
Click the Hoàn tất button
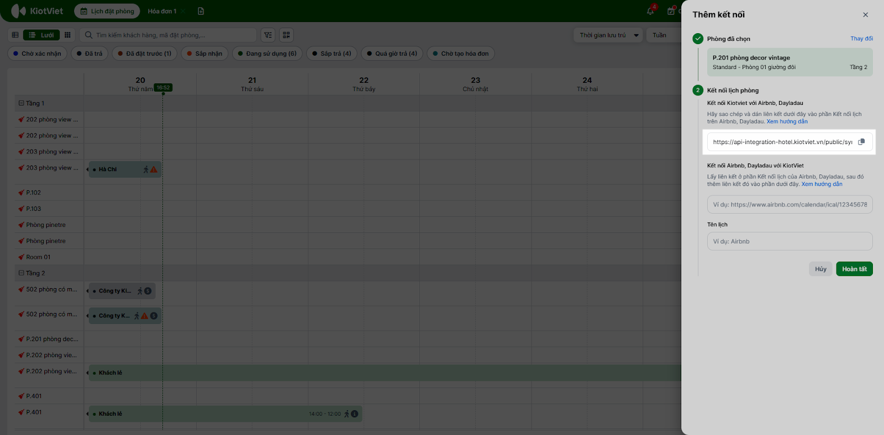tap(854, 269)
